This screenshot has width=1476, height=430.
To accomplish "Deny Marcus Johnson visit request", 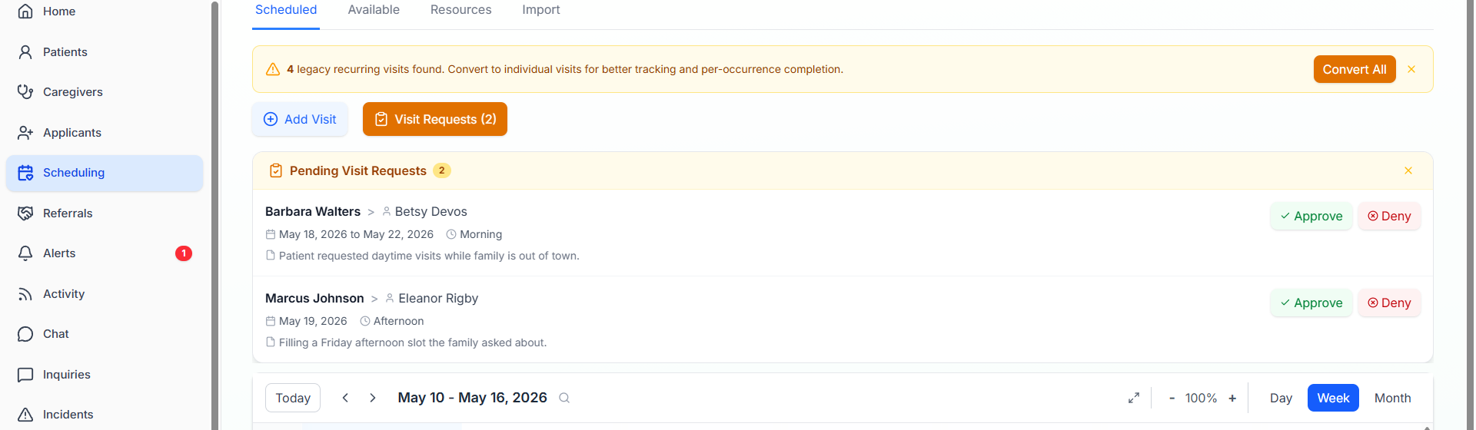I will 1389,303.
